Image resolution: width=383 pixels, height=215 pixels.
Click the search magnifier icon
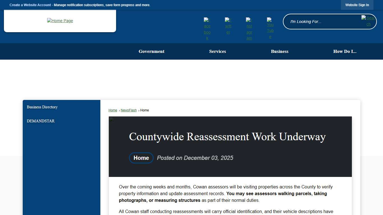click(x=368, y=21)
